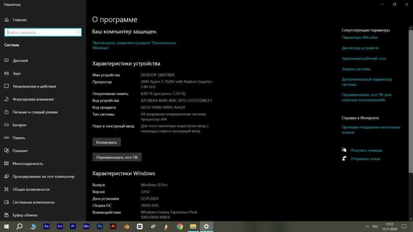Open the notification center icon
The width and height of the screenshot is (413, 232).
[x=404, y=227]
